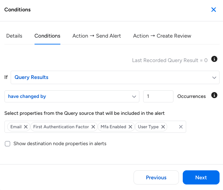Remove First Authentication Factor tag
This screenshot has height=190, width=223.
coord(93,127)
